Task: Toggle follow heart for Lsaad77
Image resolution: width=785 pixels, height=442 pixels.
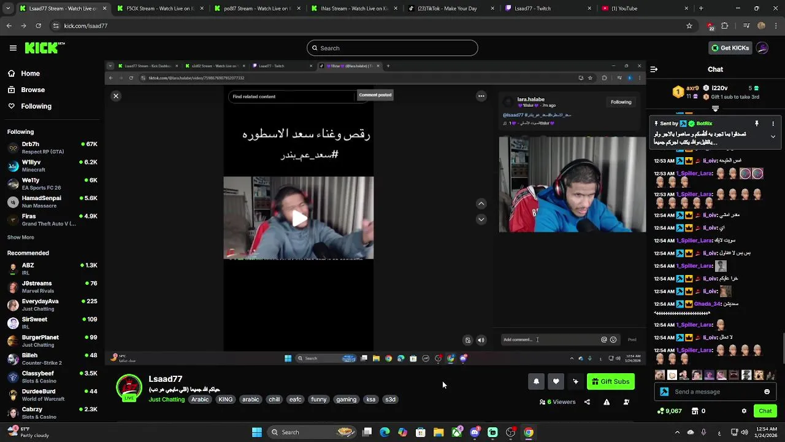Action: (556, 381)
